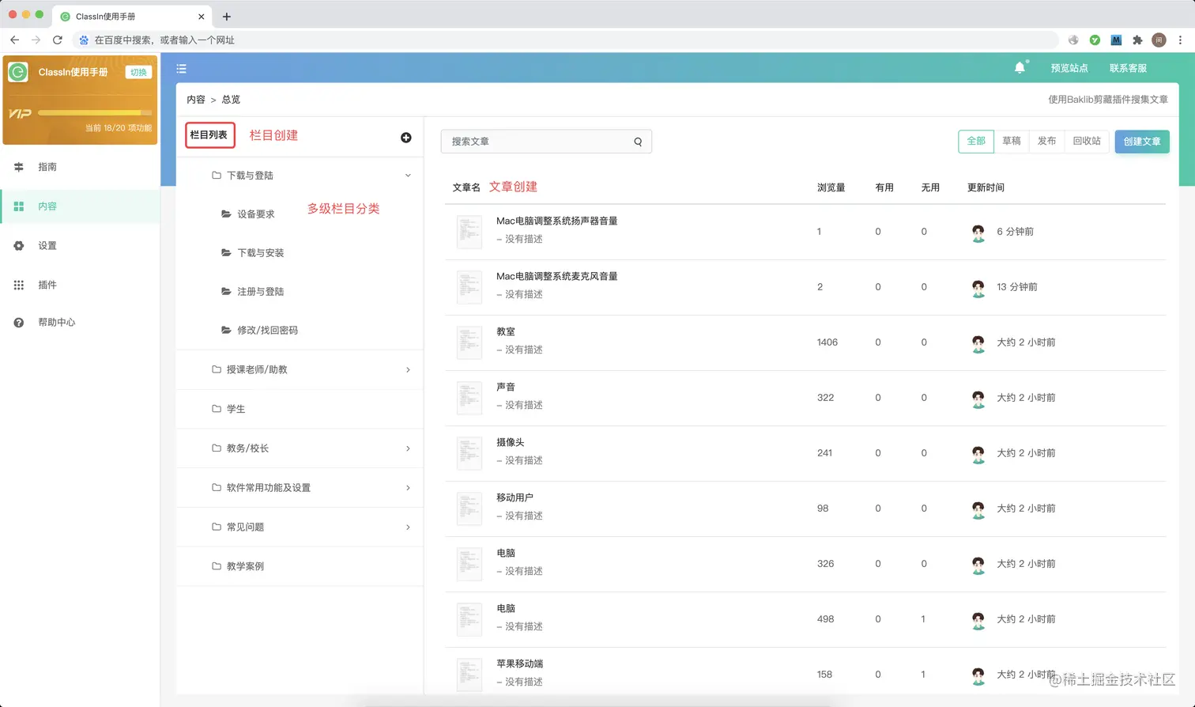
Task: Open the 移动用户 article
Action: (515, 497)
